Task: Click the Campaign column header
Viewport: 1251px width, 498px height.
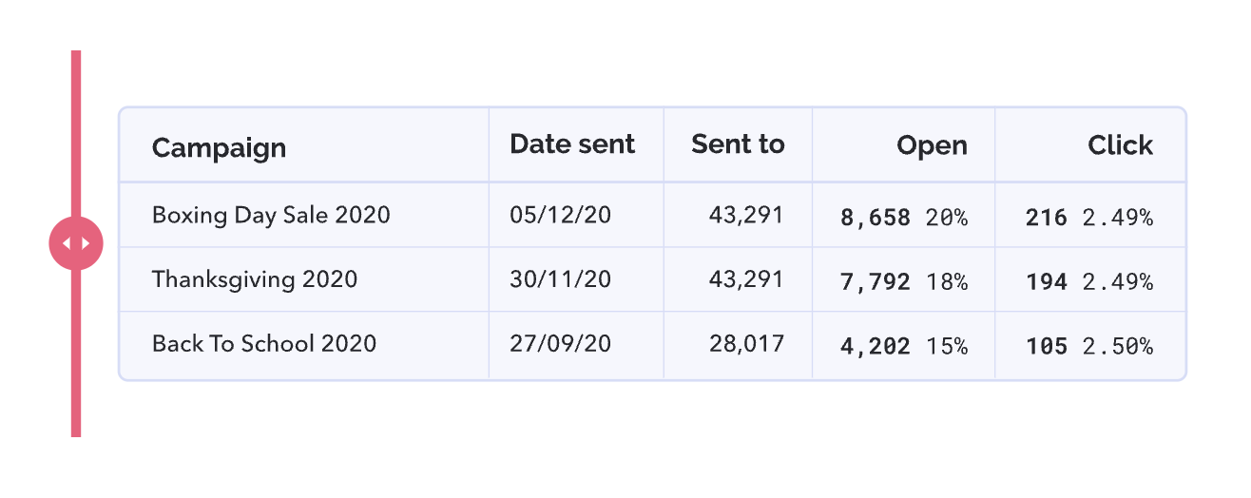Action: tap(219, 147)
